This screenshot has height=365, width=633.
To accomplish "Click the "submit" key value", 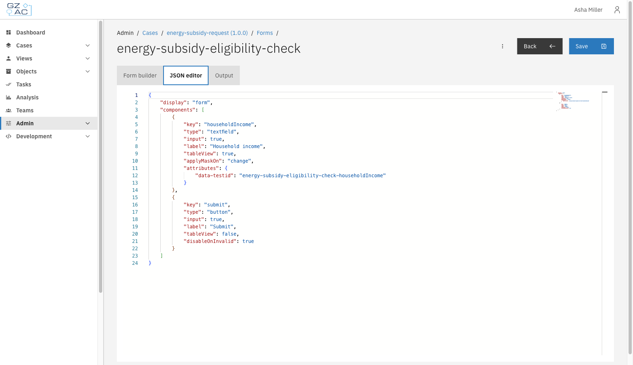I will [216, 205].
